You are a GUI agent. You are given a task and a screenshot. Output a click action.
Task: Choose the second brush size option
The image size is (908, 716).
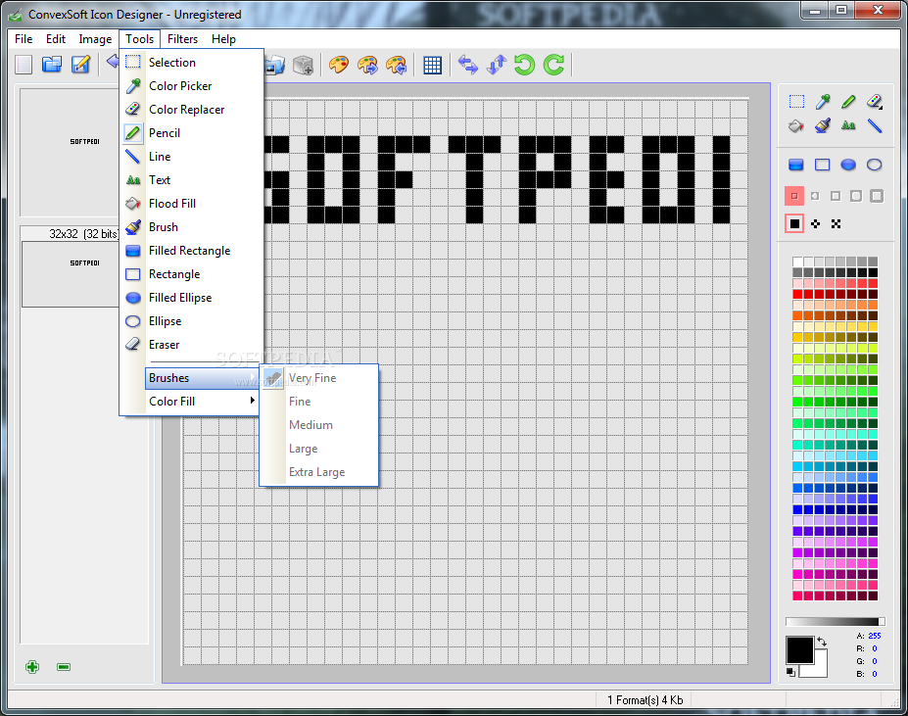click(x=815, y=196)
